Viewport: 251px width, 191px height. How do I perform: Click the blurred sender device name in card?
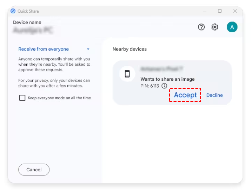[x=161, y=69]
